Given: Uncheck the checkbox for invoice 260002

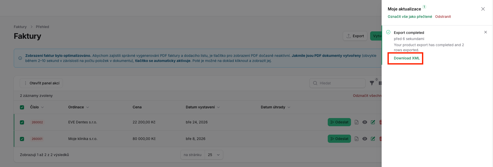Looking at the screenshot, I should (x=22, y=122).
